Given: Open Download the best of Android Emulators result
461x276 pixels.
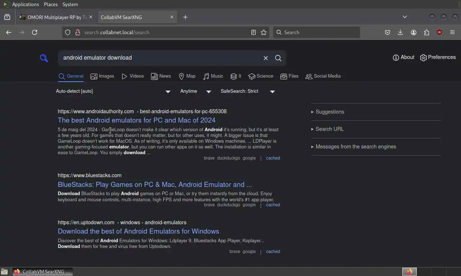Looking at the screenshot, I should point(138,231).
